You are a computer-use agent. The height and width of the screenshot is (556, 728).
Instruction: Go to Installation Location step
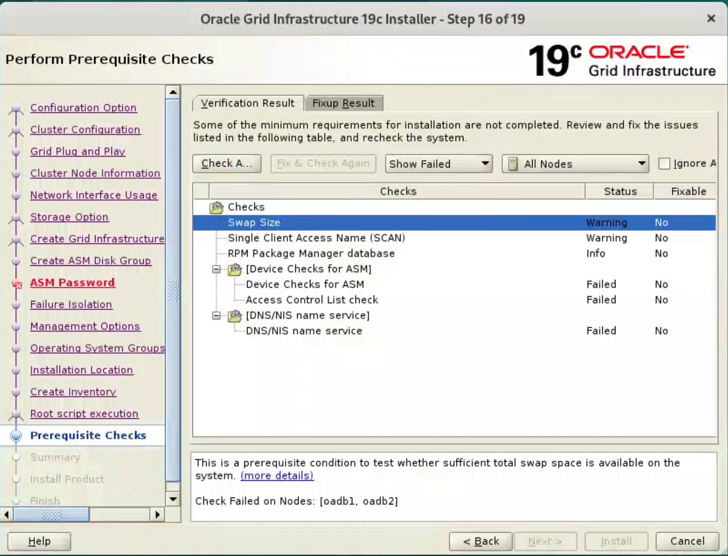[x=81, y=370]
